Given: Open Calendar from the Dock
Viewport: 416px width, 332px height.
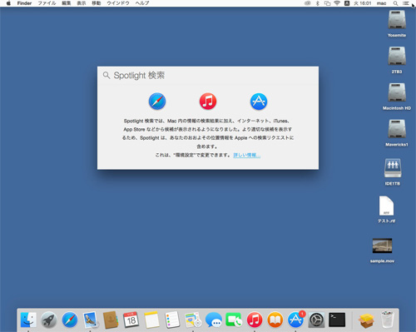Looking at the screenshot, I should coord(131,320).
